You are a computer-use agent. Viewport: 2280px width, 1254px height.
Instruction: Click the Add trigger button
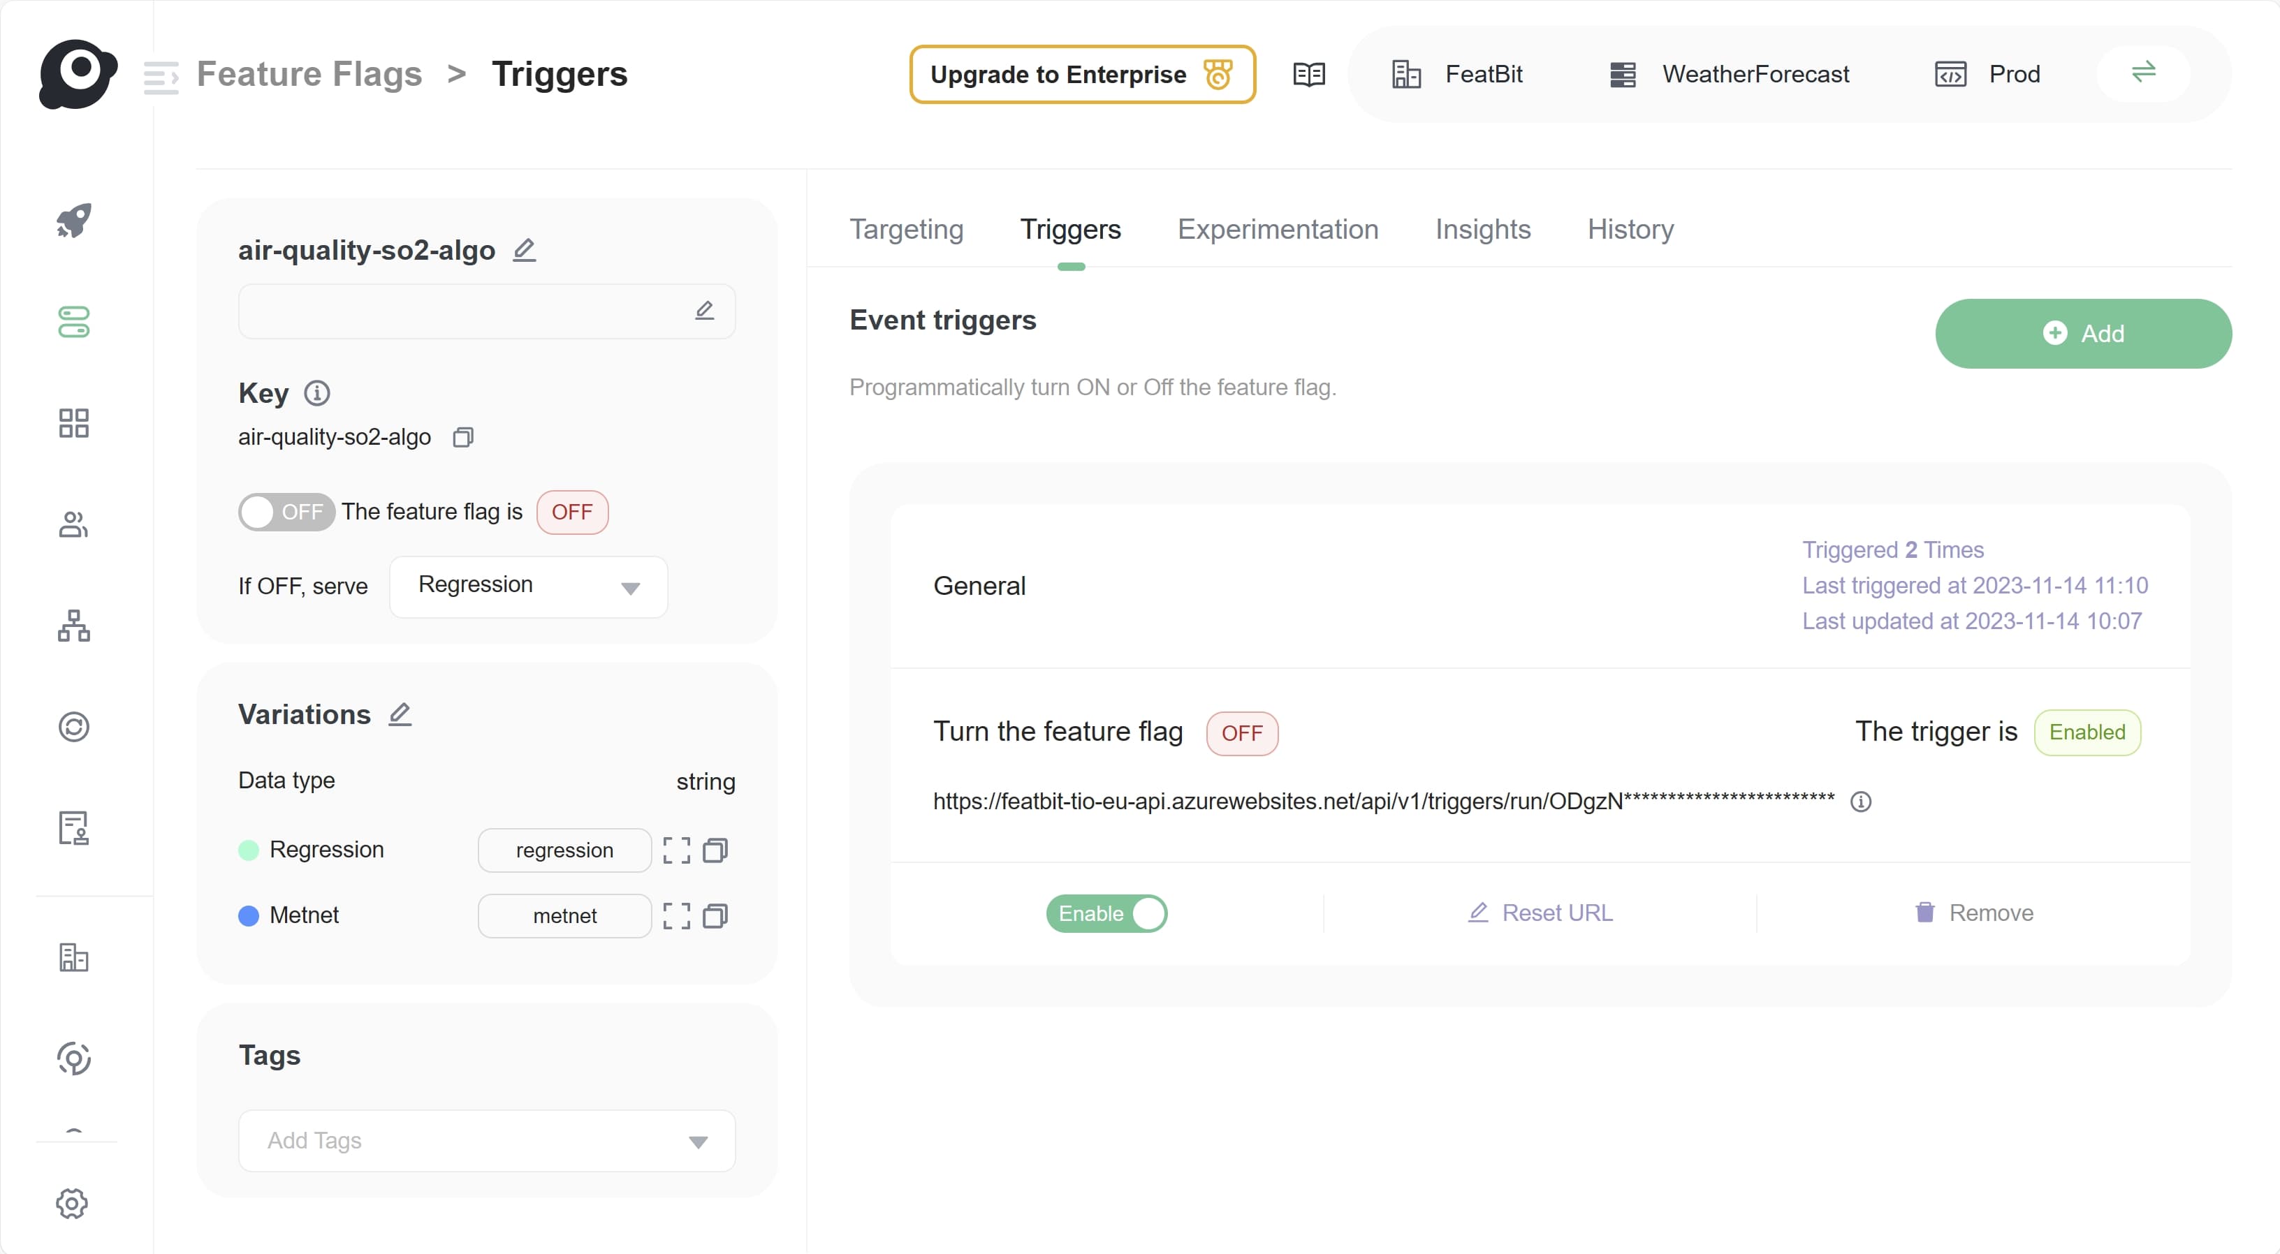click(2082, 334)
